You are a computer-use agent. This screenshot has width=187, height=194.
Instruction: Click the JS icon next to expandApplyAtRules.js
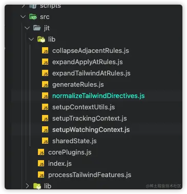pos(45,62)
